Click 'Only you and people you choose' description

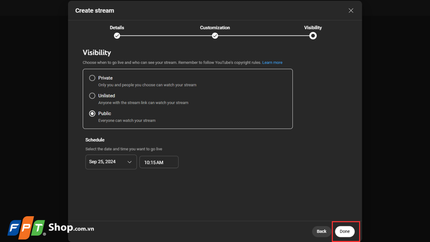pyautogui.click(x=147, y=85)
